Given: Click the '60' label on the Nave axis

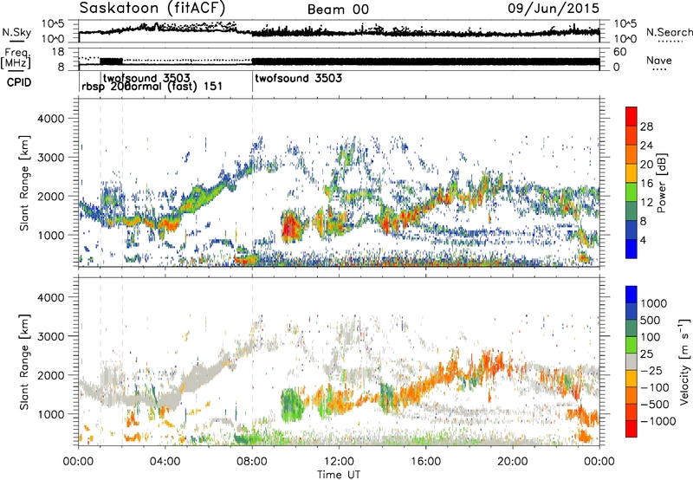Looking at the screenshot, I should tap(619, 52).
